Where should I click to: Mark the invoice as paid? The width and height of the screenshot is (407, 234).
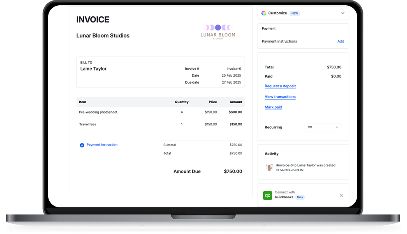pos(273,107)
